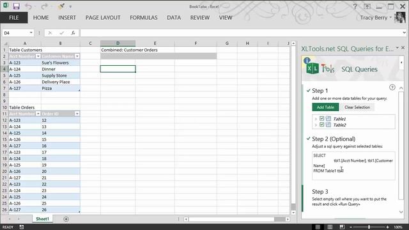Open the Name Box dropdown arrow
This screenshot has width=409, height=230.
(31, 33)
